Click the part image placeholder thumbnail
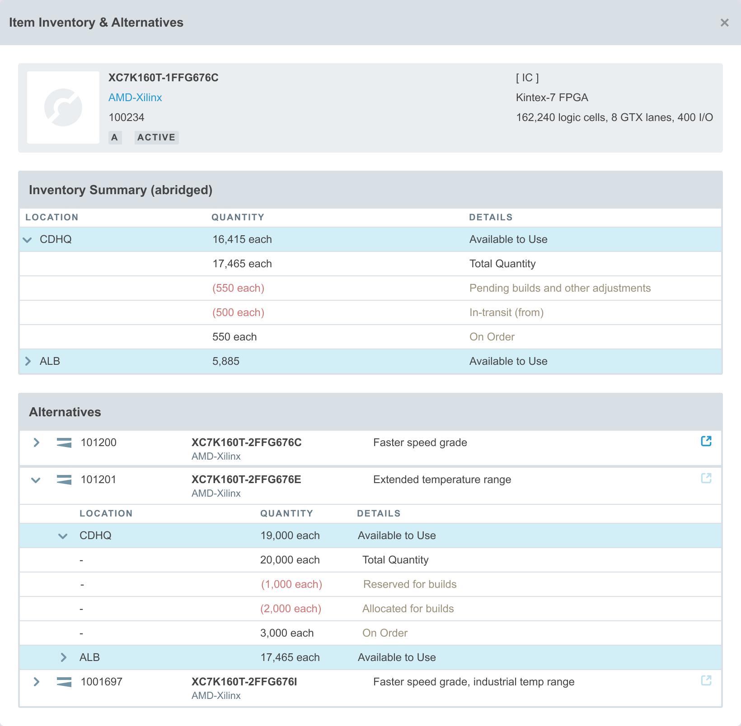Image resolution: width=741 pixels, height=726 pixels. coord(63,107)
